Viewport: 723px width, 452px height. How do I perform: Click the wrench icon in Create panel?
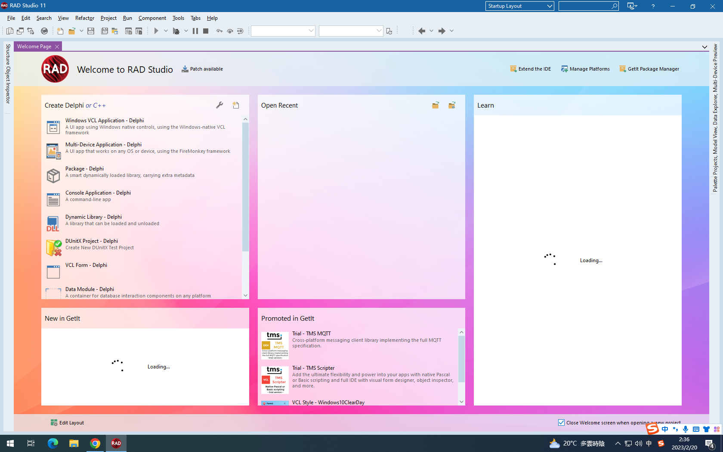tap(219, 105)
